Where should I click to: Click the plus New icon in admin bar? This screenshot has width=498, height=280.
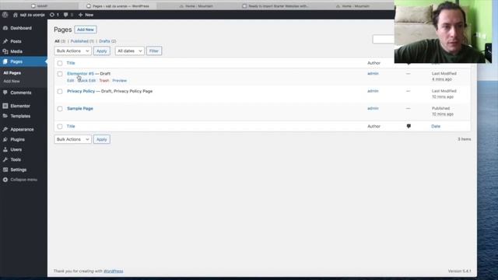[x=80, y=15]
